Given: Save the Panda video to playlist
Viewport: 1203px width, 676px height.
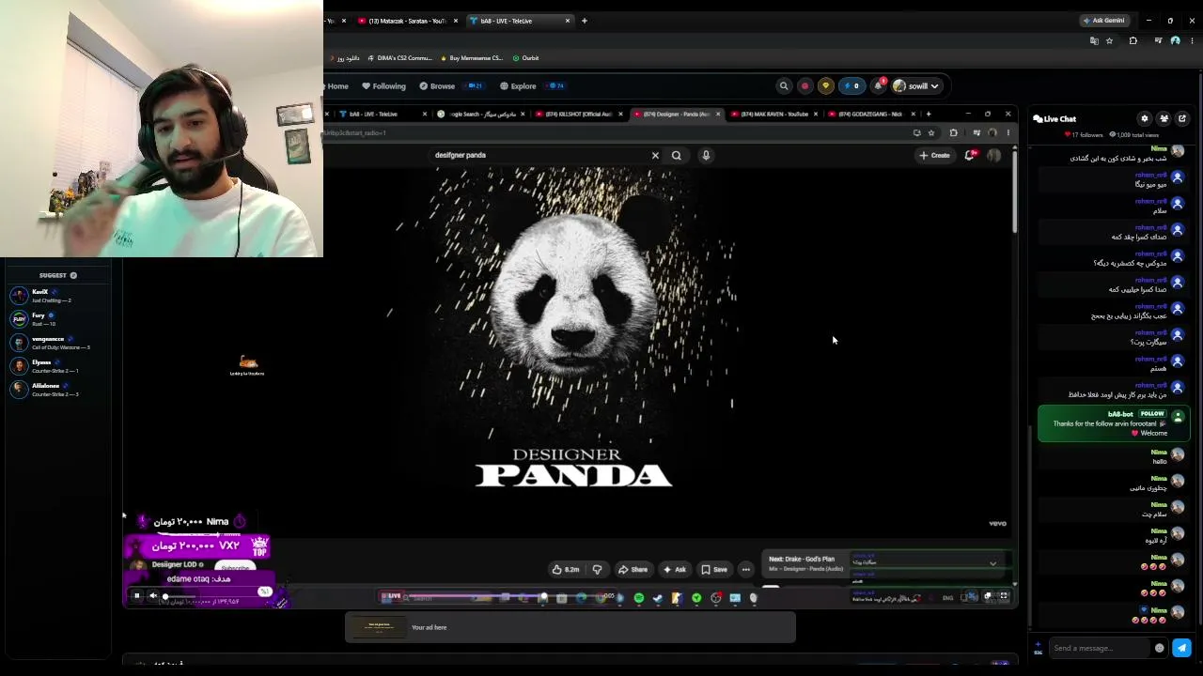Looking at the screenshot, I should point(714,569).
